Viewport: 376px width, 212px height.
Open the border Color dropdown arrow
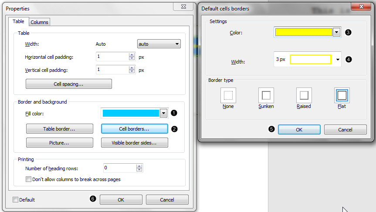click(336, 32)
